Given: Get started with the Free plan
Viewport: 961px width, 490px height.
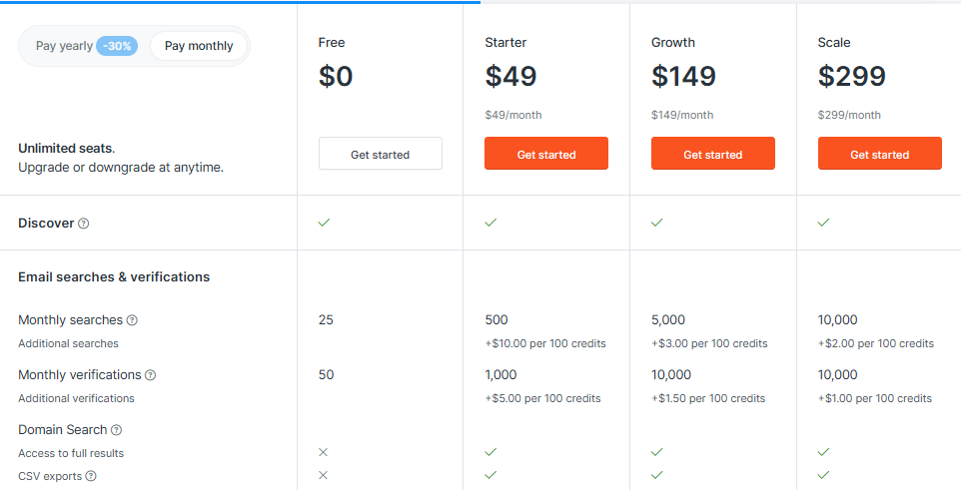Looking at the screenshot, I should pos(380,153).
